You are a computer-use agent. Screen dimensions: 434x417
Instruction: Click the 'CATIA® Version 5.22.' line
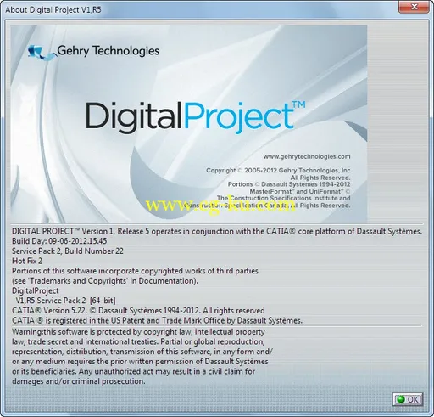(138, 310)
